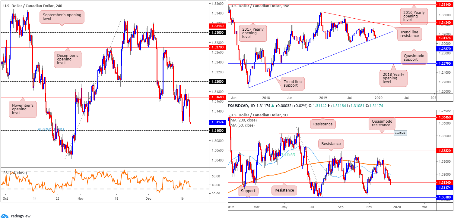
Task: Click the '2019' label on weekly time axis
Action: click(x=323, y=98)
